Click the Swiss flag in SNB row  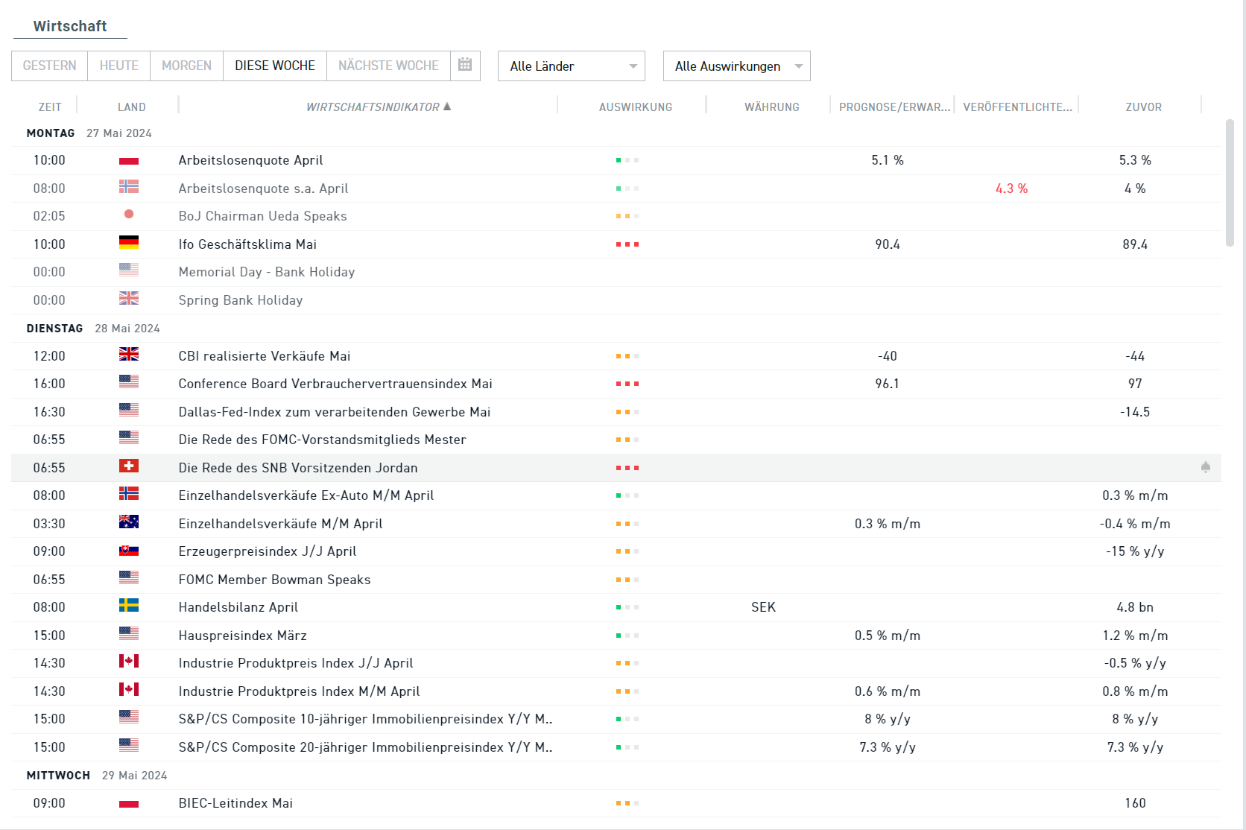pyautogui.click(x=129, y=466)
